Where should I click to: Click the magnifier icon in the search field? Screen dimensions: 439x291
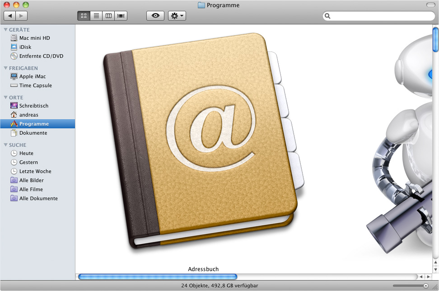[327, 16]
